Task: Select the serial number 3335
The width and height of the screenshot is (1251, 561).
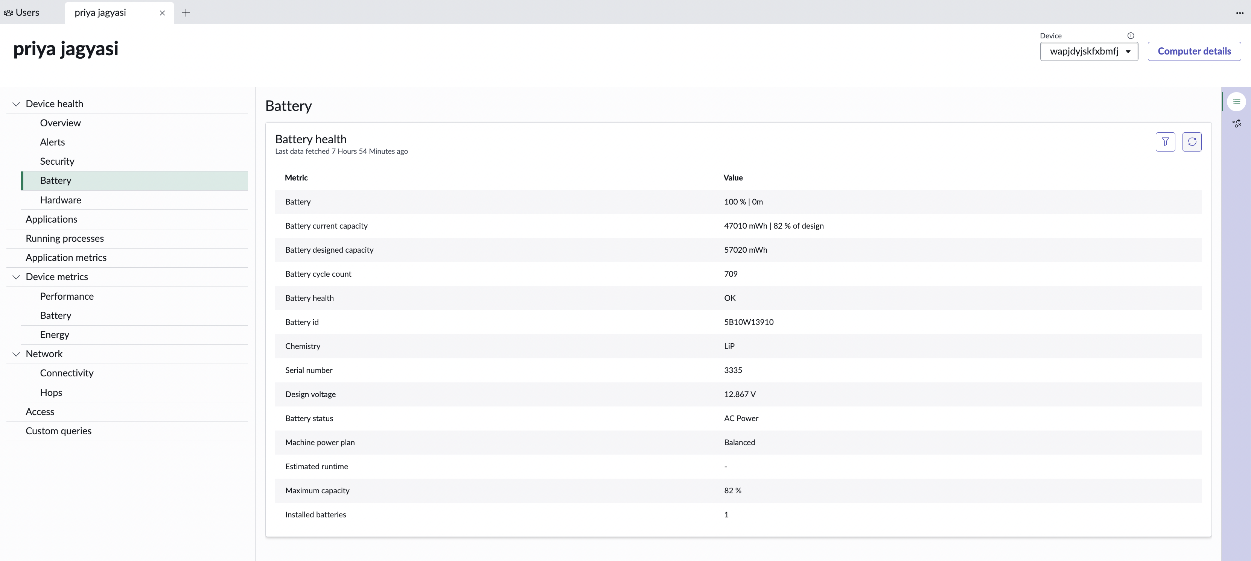Action: pos(733,370)
